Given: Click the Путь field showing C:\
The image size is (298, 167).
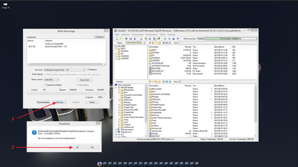Looking at the screenshot, I should pyautogui.click(x=218, y=82).
